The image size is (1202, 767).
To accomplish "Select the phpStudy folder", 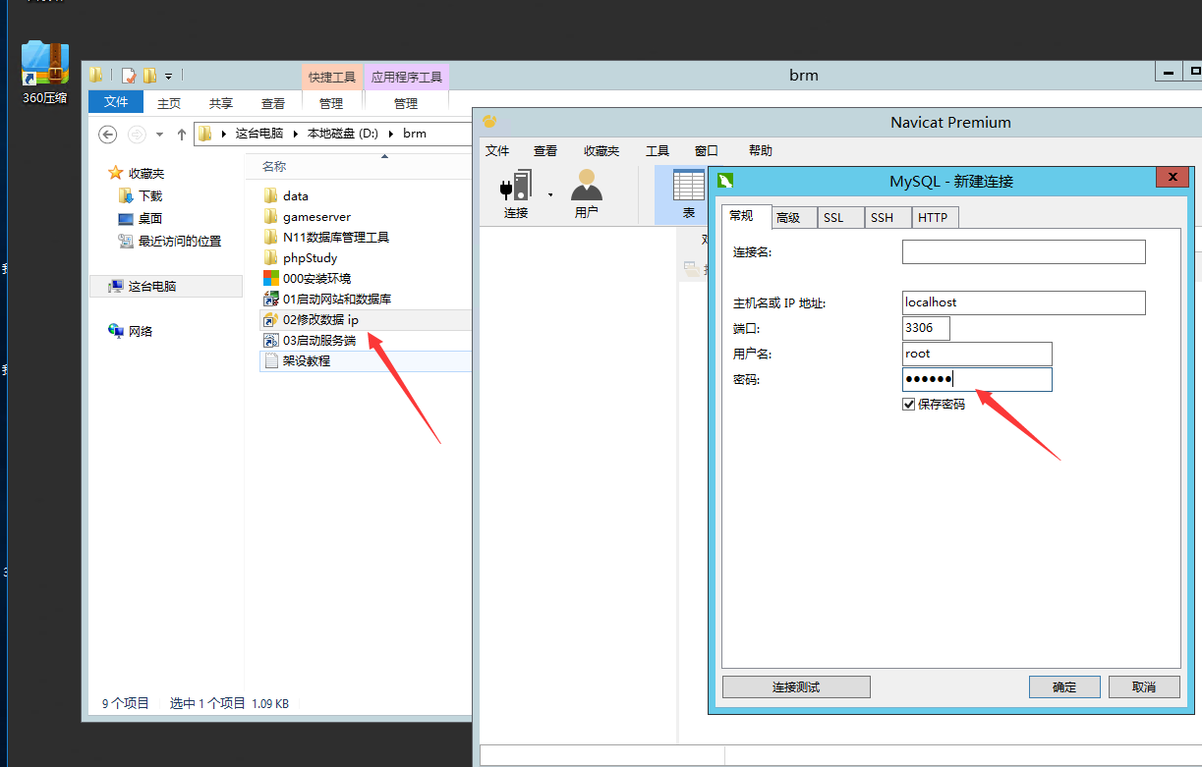I will click(x=300, y=258).
